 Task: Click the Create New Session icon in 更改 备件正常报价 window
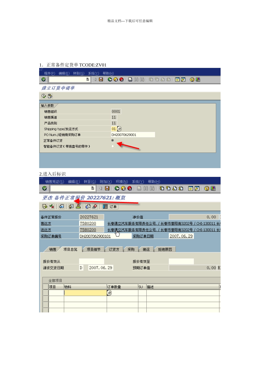pyautogui.click(x=190, y=188)
